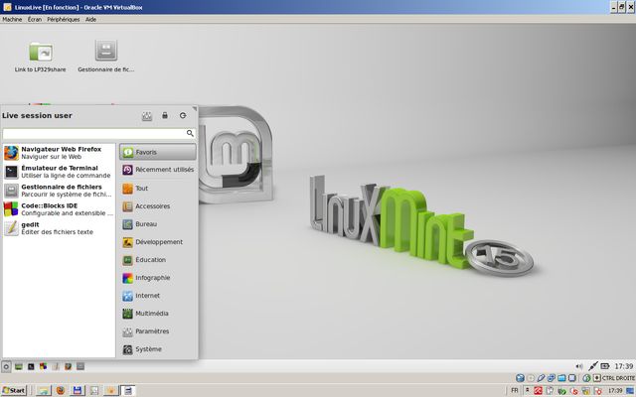Click the search magnifier icon
Screen dimensions: 636x397
point(190,133)
